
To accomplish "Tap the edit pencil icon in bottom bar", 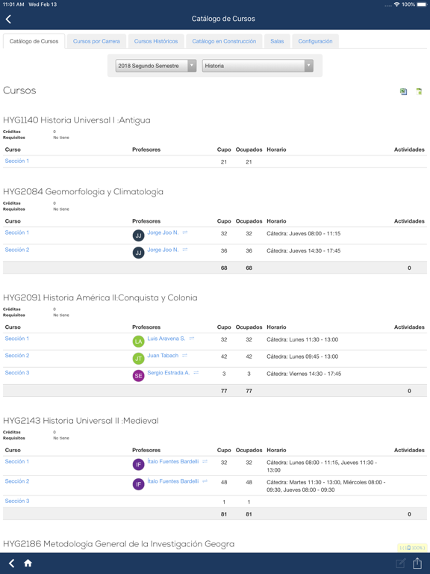I will [x=401, y=563].
